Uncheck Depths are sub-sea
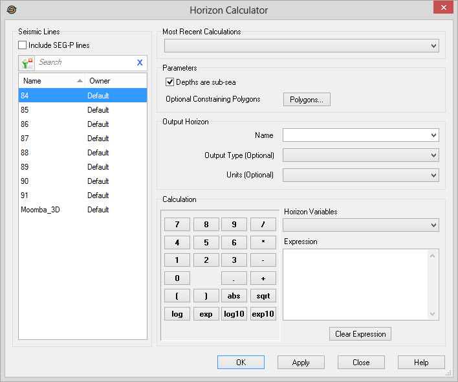The width and height of the screenshot is (458, 382). tap(169, 82)
